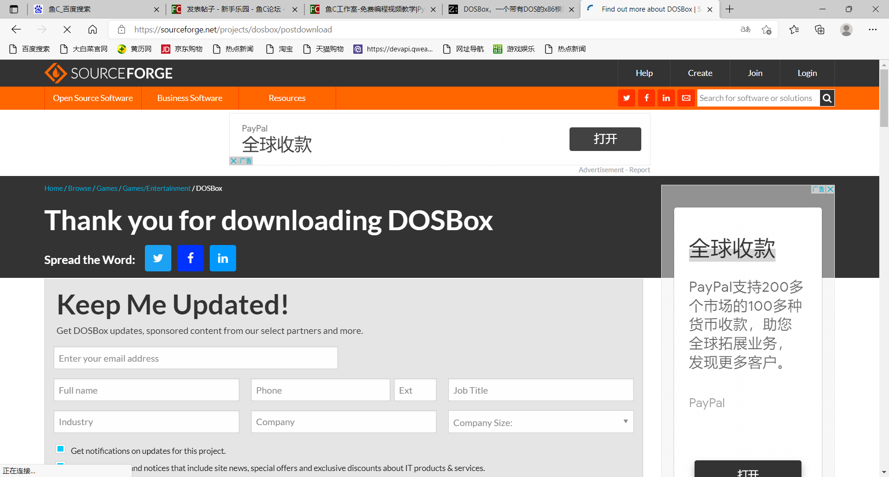Open the Open Source Software menu
The height and width of the screenshot is (477, 889).
tap(93, 98)
